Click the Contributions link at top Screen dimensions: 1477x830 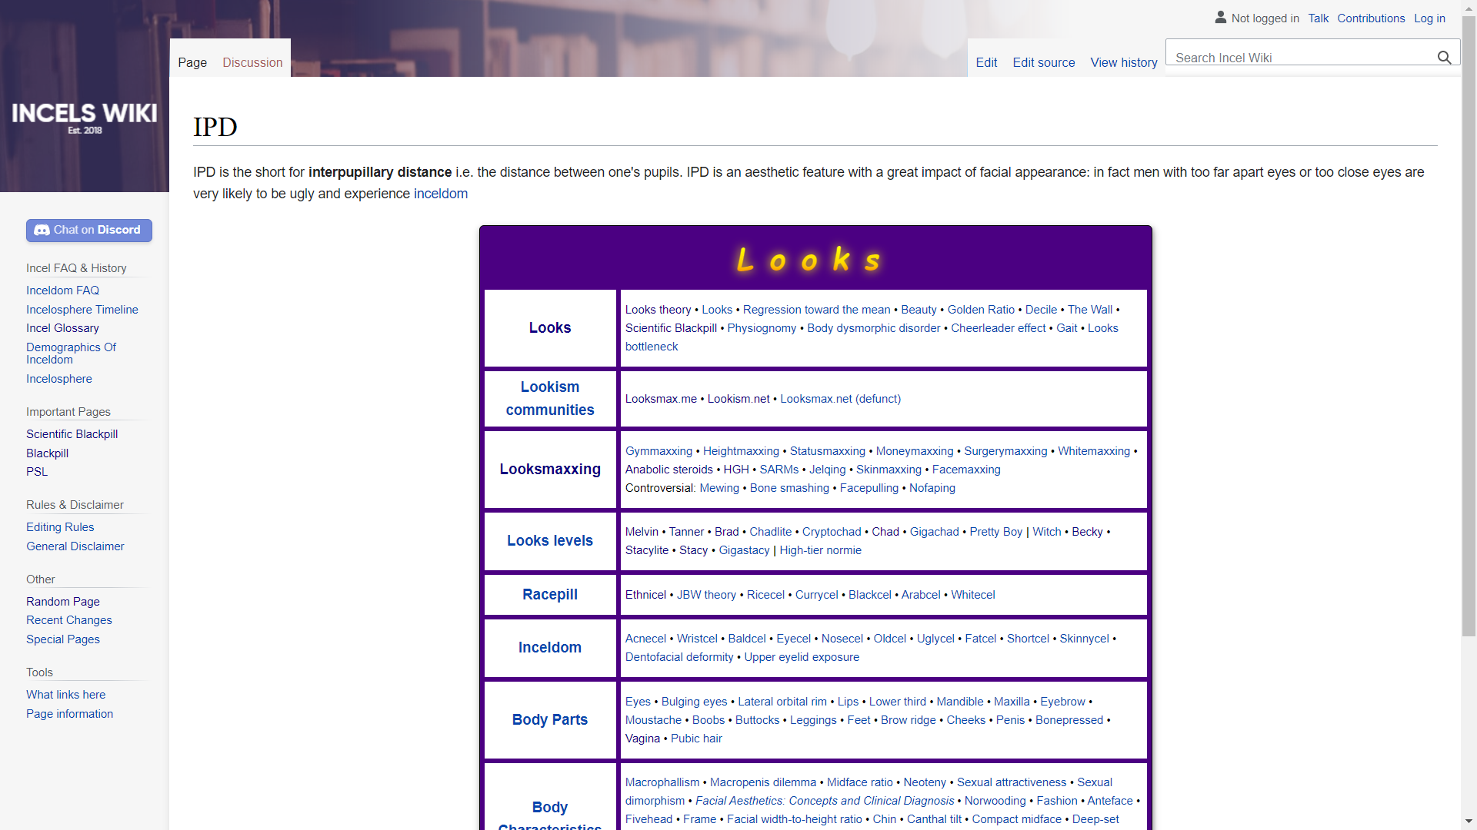pyautogui.click(x=1371, y=18)
